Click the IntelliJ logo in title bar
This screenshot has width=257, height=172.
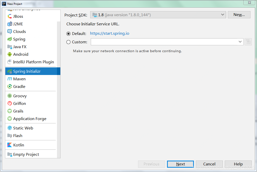point(4,4)
